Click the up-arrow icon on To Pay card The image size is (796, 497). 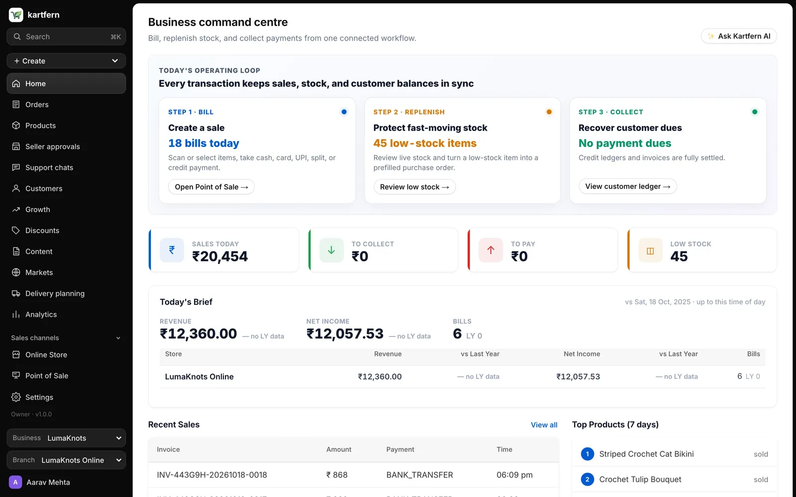pos(491,250)
